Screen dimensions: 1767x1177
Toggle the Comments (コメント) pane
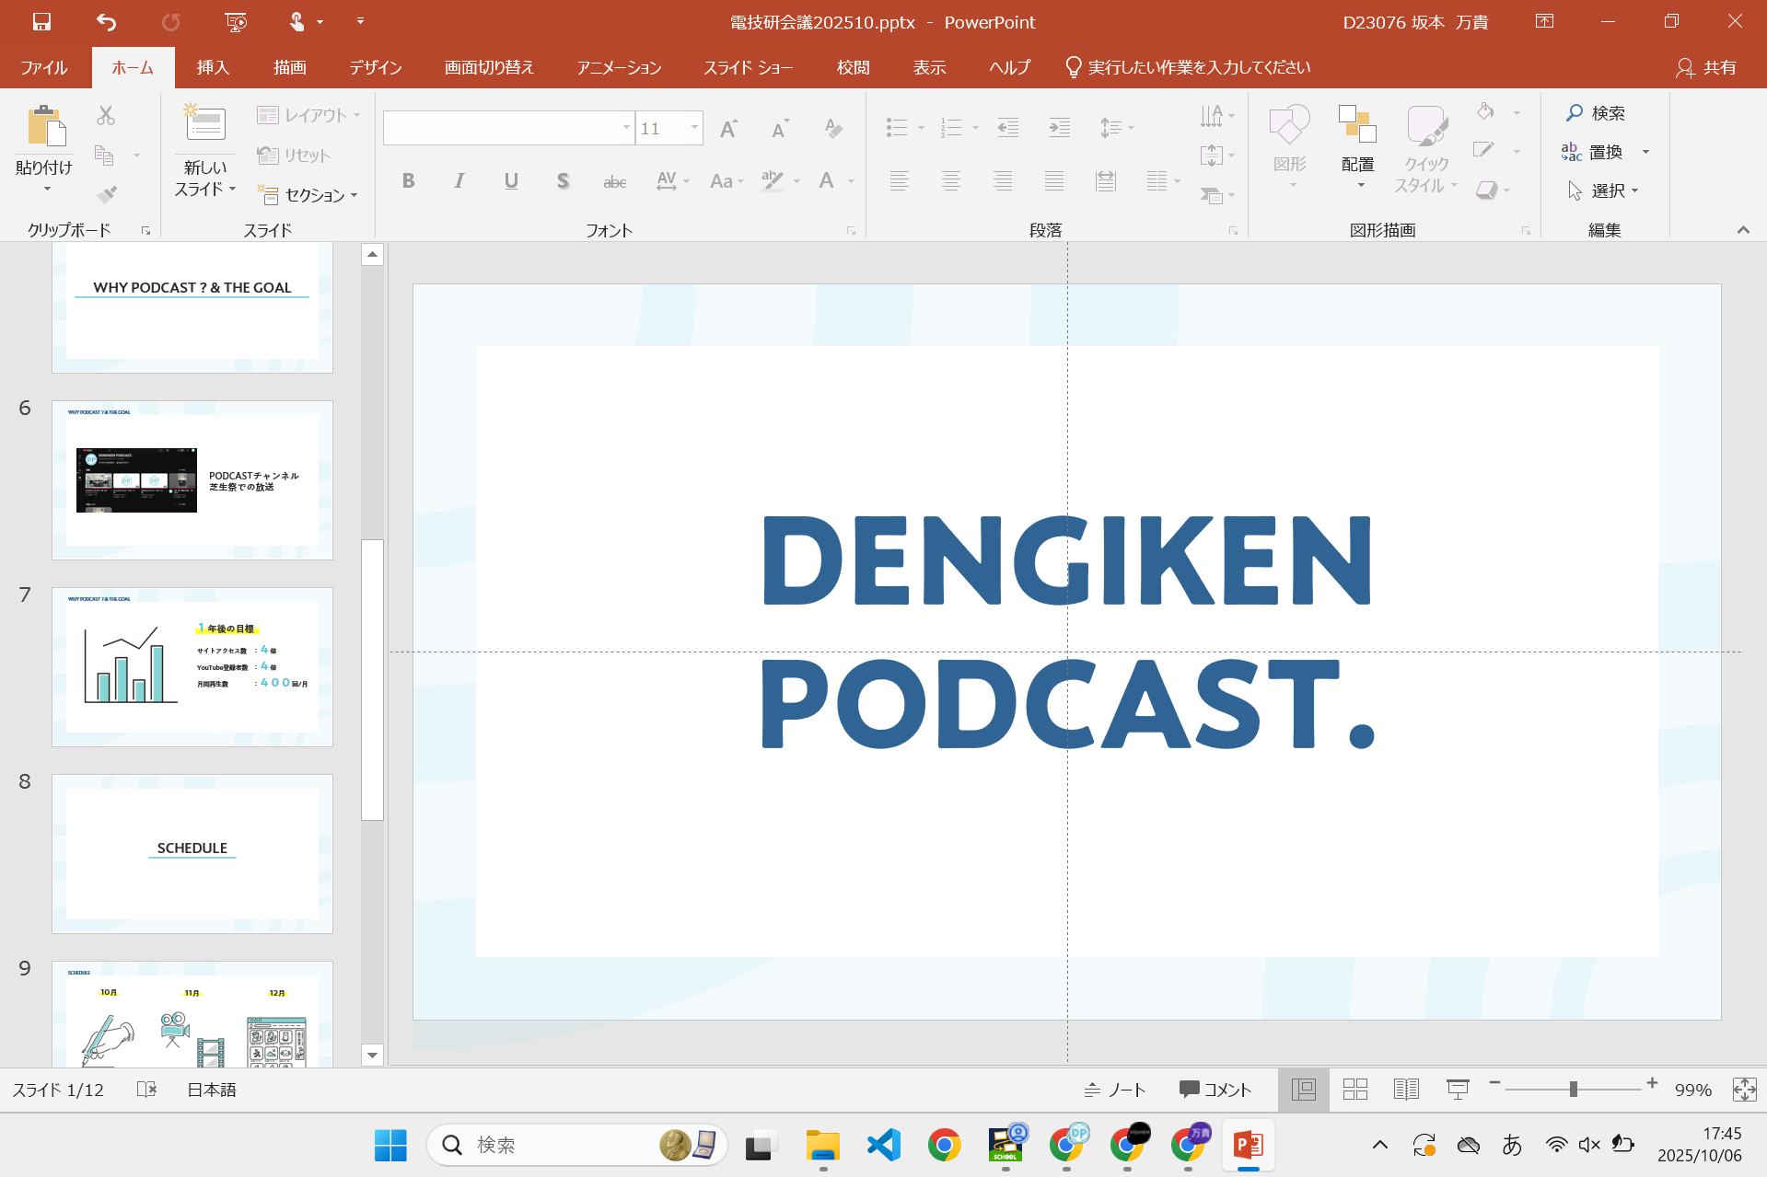pyautogui.click(x=1215, y=1090)
